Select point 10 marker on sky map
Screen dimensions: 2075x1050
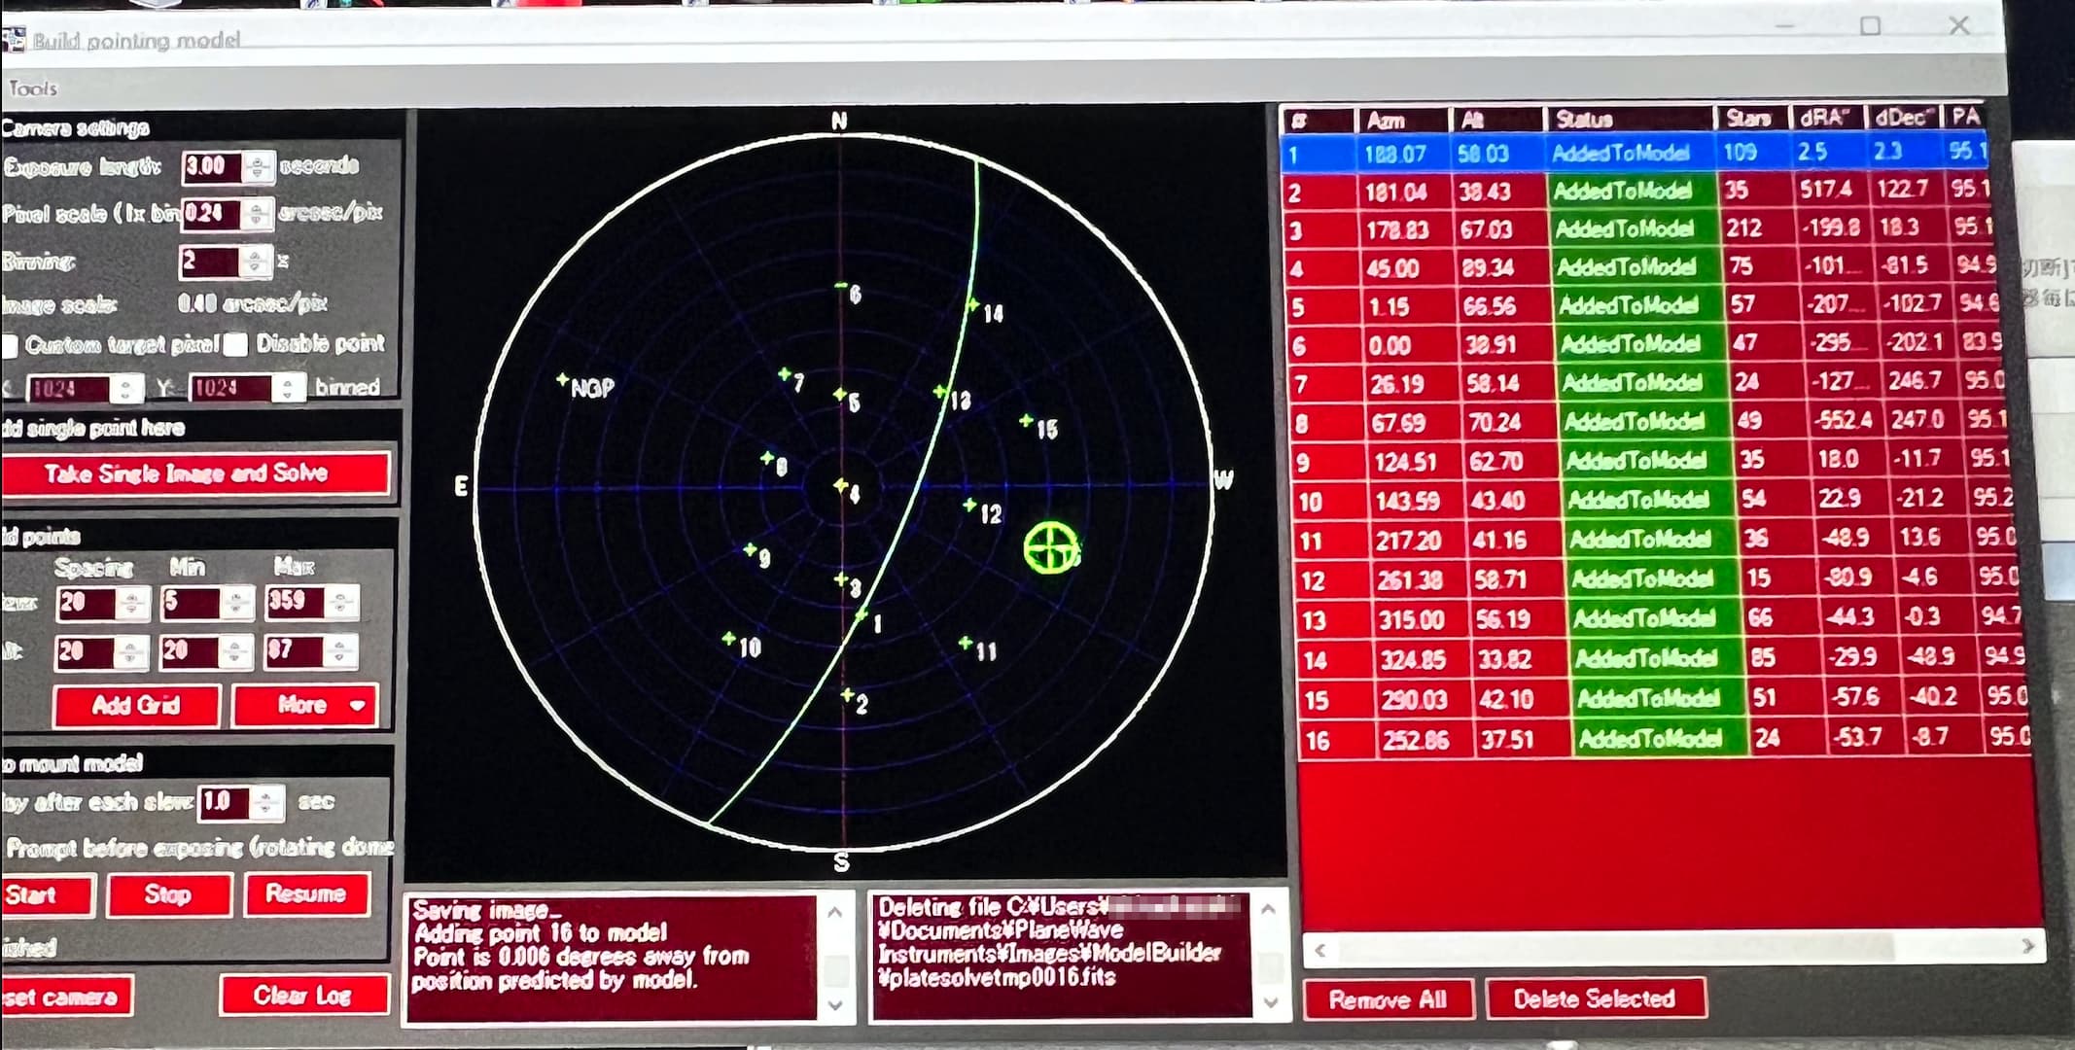[x=728, y=639]
